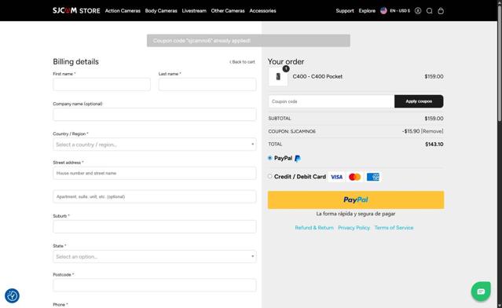Click the yellow PayPal checkout button
Viewport: 502px width, 308px height.
tap(356, 200)
